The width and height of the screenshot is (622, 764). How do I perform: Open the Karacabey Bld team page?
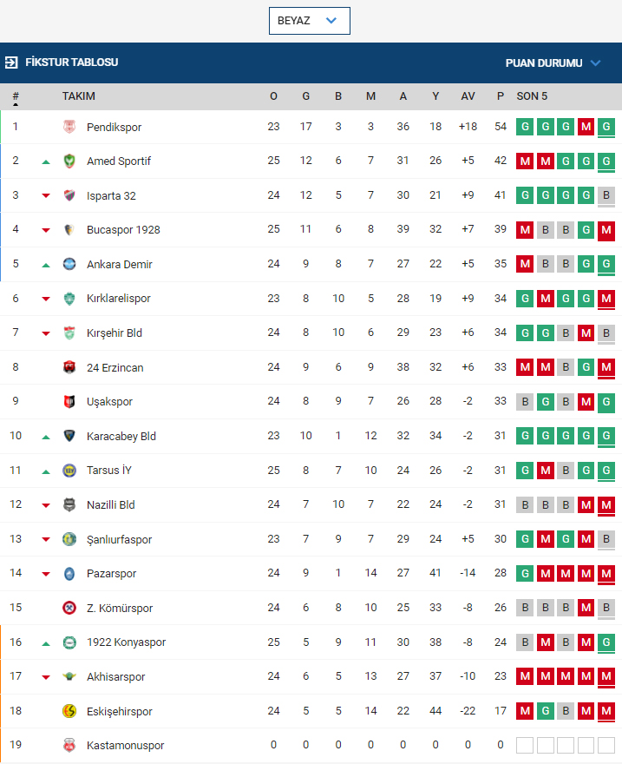click(121, 436)
